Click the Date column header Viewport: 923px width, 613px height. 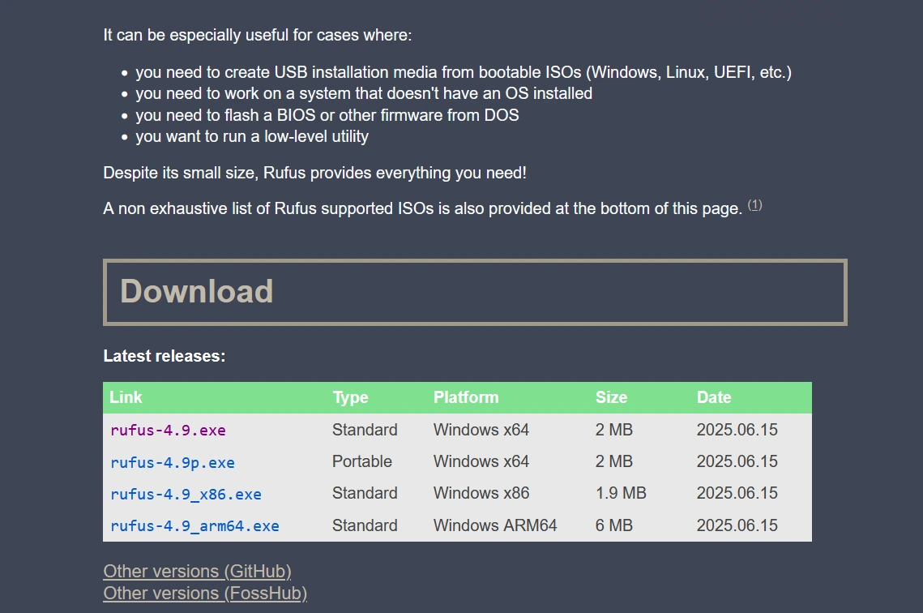(x=714, y=397)
